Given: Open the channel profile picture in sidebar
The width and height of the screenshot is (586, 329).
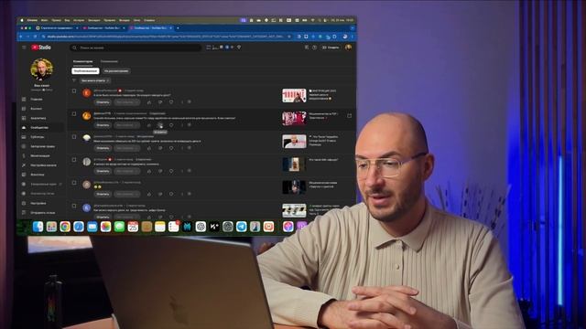Looking at the screenshot, I should 42,69.
